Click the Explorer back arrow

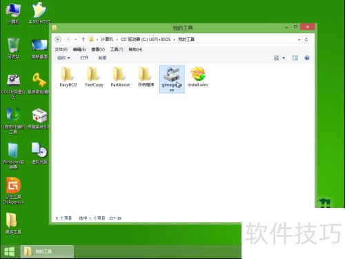coord(58,39)
